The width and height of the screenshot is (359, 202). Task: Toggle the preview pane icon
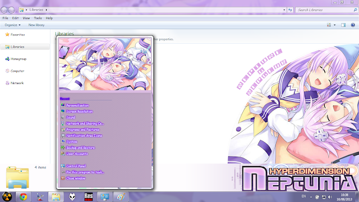click(343, 25)
